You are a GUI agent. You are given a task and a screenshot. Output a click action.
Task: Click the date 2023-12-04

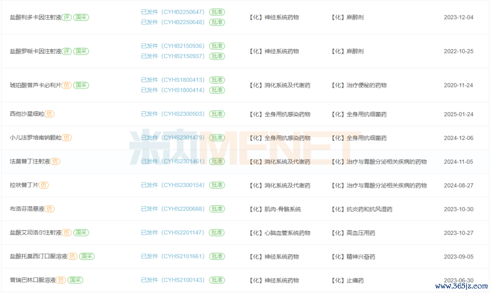458,17
